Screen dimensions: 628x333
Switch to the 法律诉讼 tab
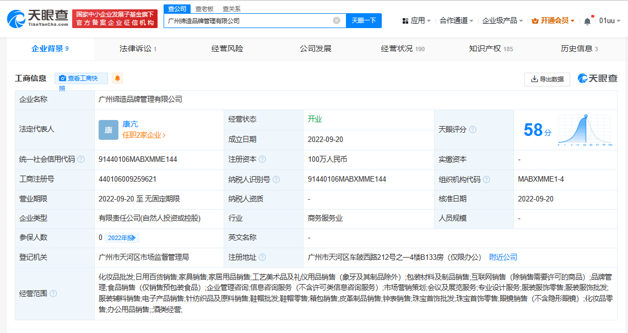coord(138,49)
